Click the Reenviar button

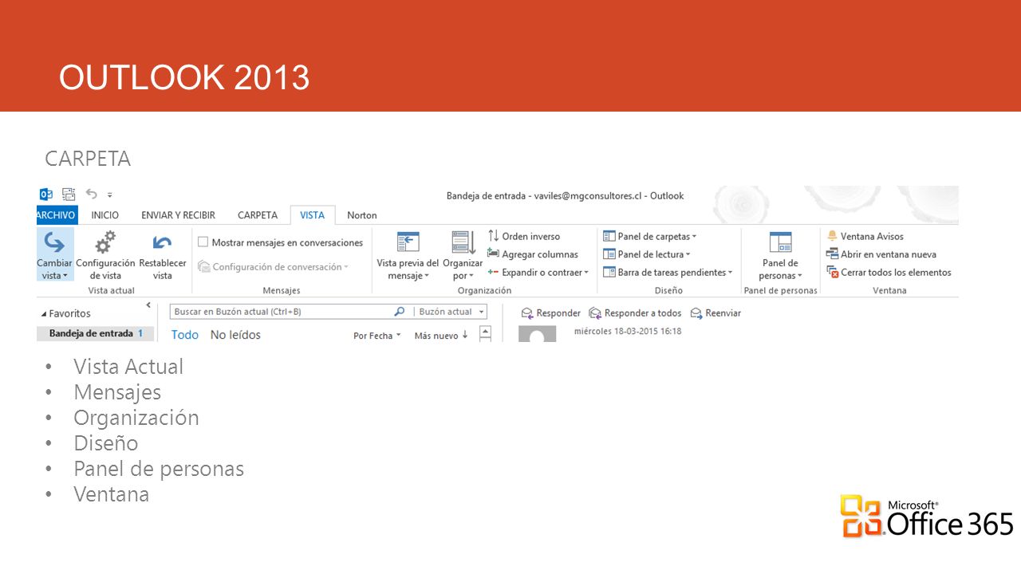click(715, 313)
